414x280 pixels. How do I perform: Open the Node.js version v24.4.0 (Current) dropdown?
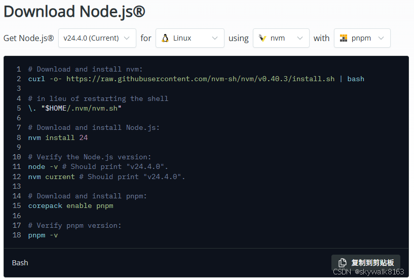tap(97, 38)
